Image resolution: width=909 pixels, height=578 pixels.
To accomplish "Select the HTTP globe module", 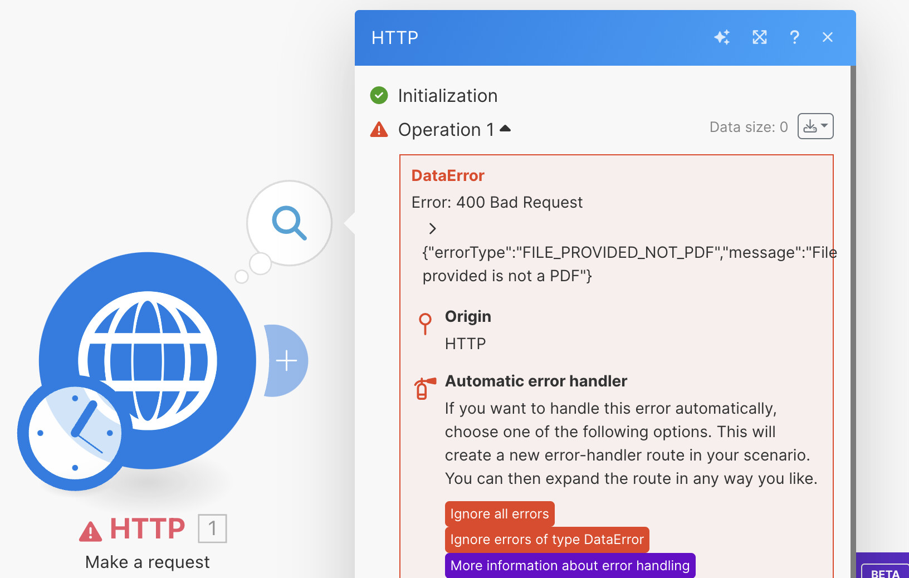I will [148, 361].
